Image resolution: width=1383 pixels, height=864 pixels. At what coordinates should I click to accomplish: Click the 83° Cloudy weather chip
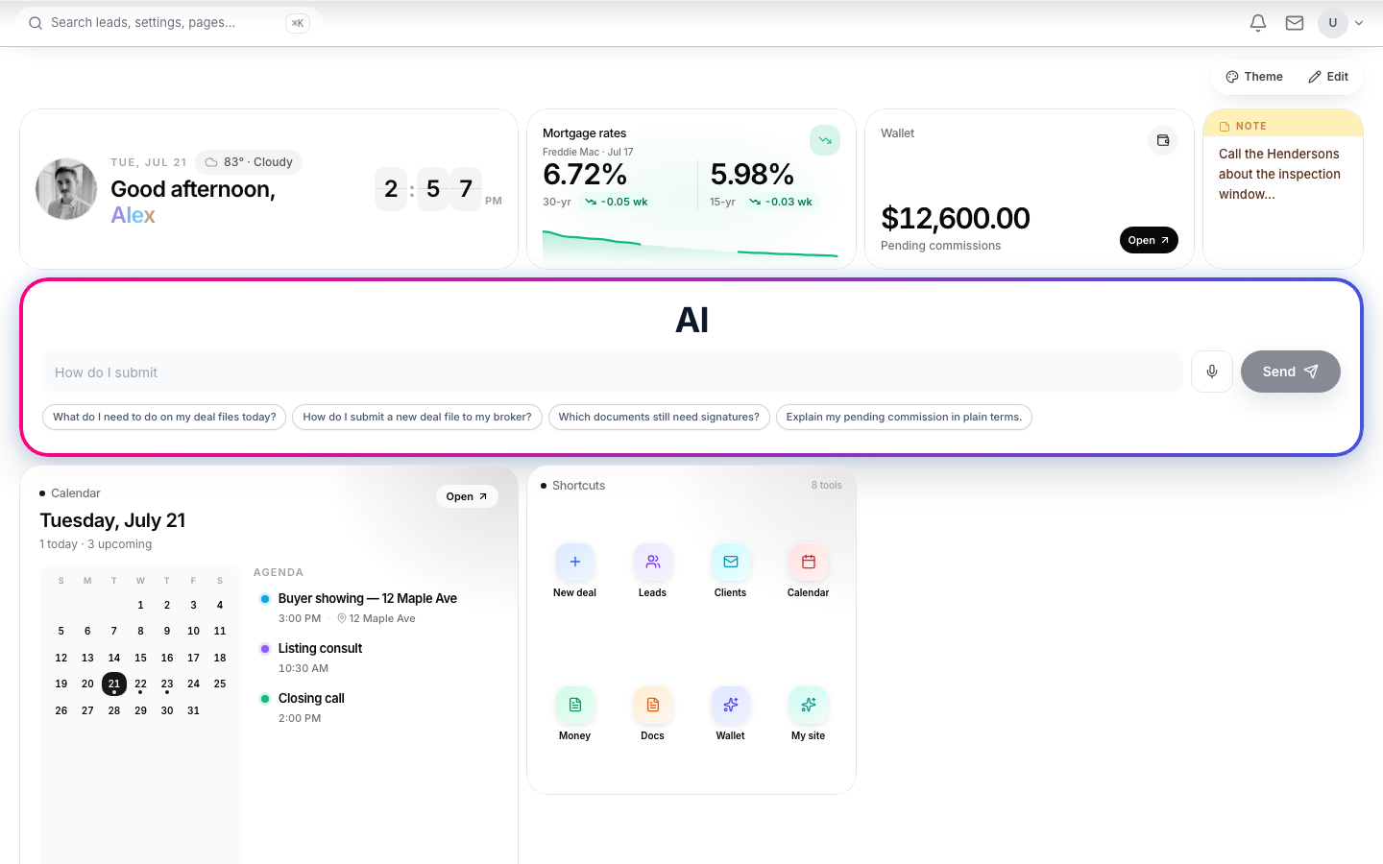click(x=249, y=162)
